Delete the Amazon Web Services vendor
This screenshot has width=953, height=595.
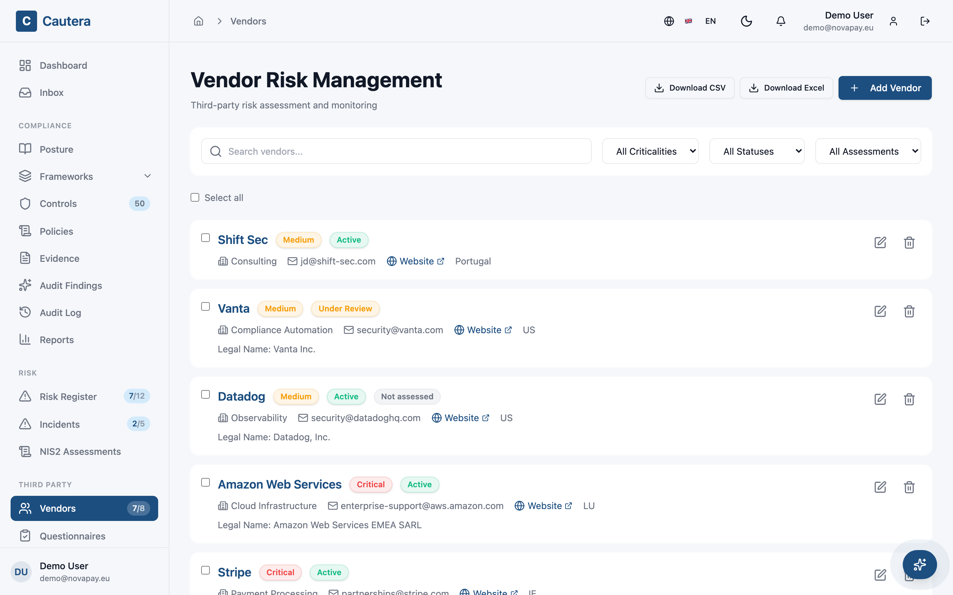(x=909, y=487)
